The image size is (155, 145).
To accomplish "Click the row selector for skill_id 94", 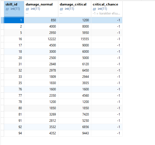I will 2,133.
